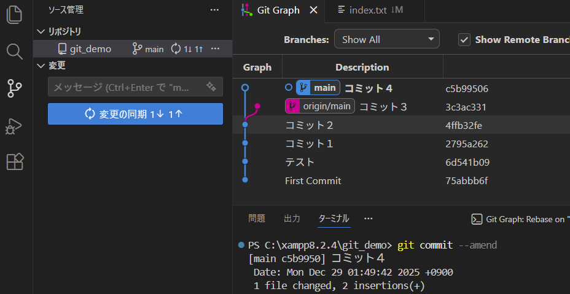Open the Run and Debug icon
The image size is (570, 294).
coord(14,126)
